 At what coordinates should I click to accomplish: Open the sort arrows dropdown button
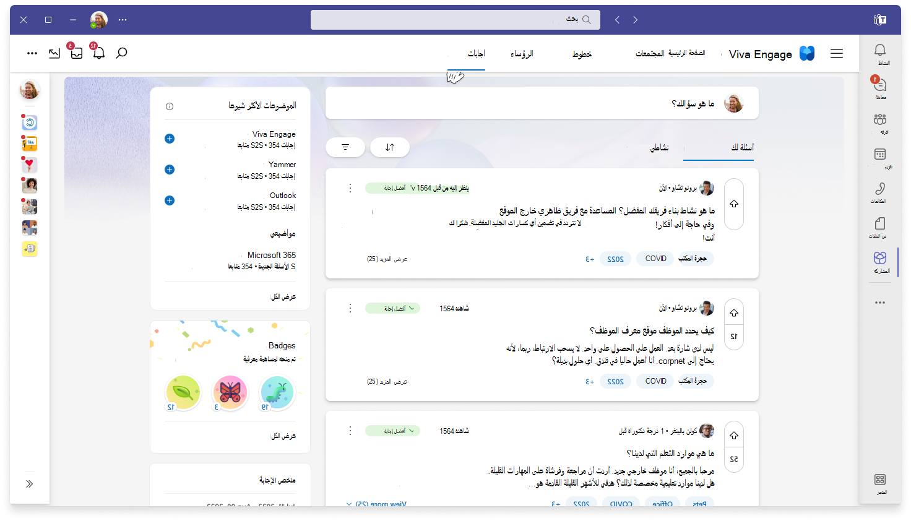tap(390, 147)
